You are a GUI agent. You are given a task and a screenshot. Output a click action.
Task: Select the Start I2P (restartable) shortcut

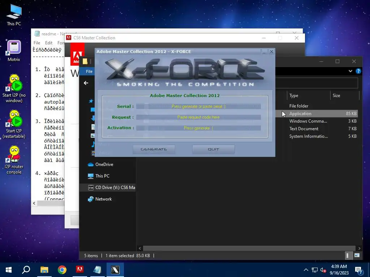tap(14, 124)
